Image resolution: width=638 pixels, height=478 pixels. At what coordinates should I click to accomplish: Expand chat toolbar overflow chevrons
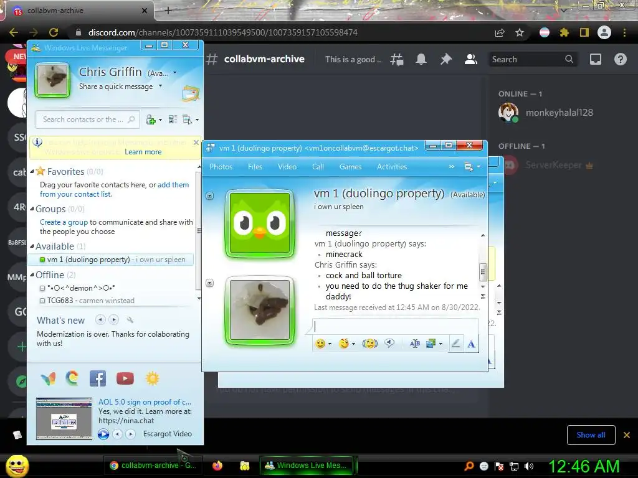pos(451,167)
